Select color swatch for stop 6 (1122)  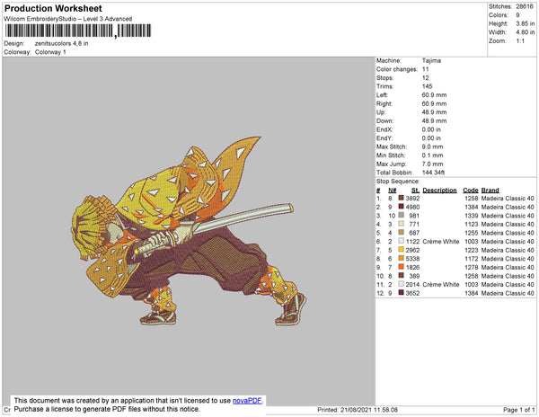[x=401, y=241]
